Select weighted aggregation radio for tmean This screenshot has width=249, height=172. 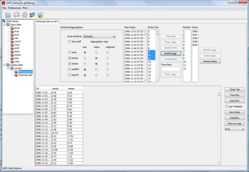(108, 64)
